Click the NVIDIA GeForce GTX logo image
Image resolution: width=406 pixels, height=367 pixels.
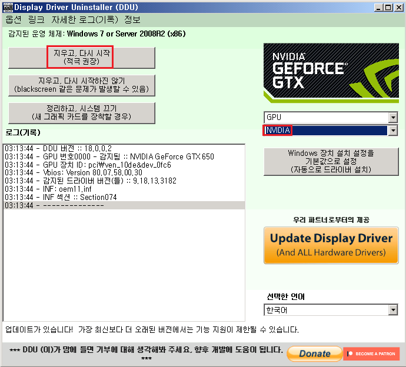click(331, 73)
